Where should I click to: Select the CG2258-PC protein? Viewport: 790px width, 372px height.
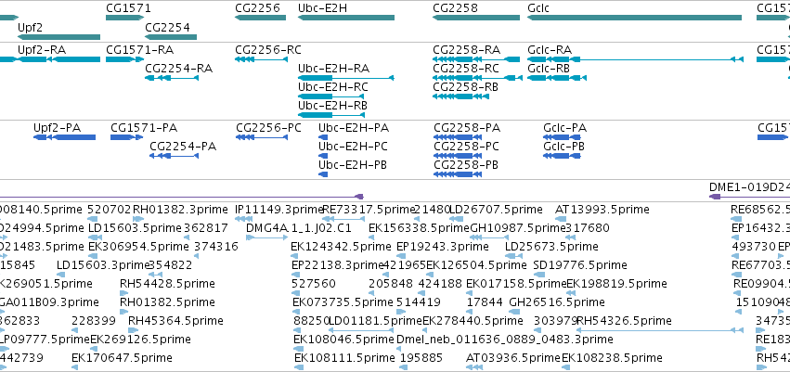[458, 156]
